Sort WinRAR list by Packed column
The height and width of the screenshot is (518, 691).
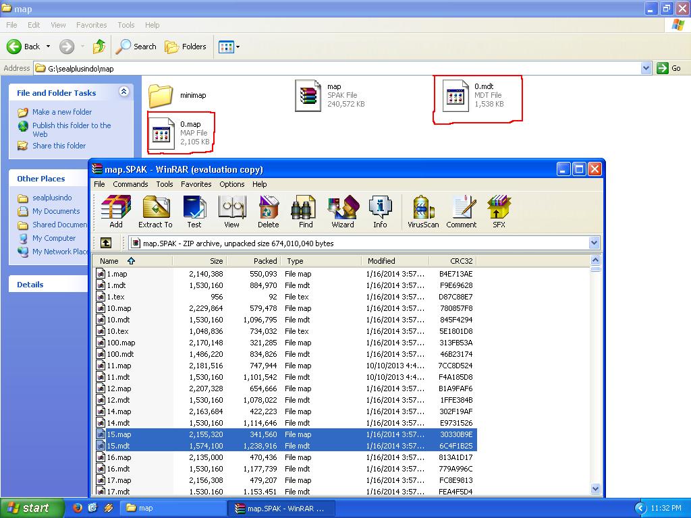(x=253, y=261)
